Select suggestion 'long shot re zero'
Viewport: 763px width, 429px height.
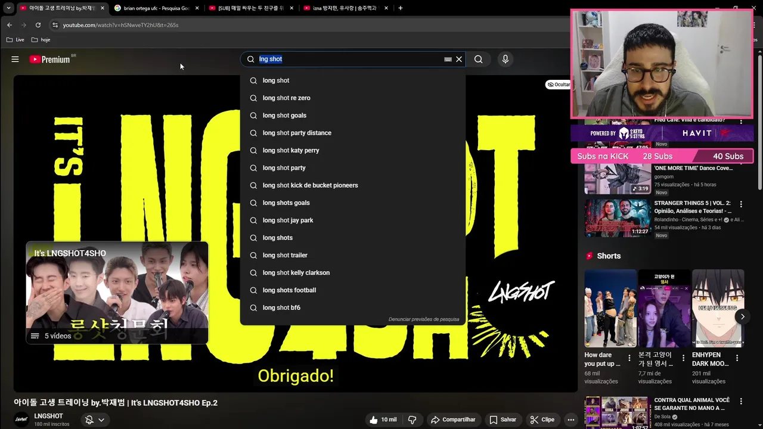point(353,98)
